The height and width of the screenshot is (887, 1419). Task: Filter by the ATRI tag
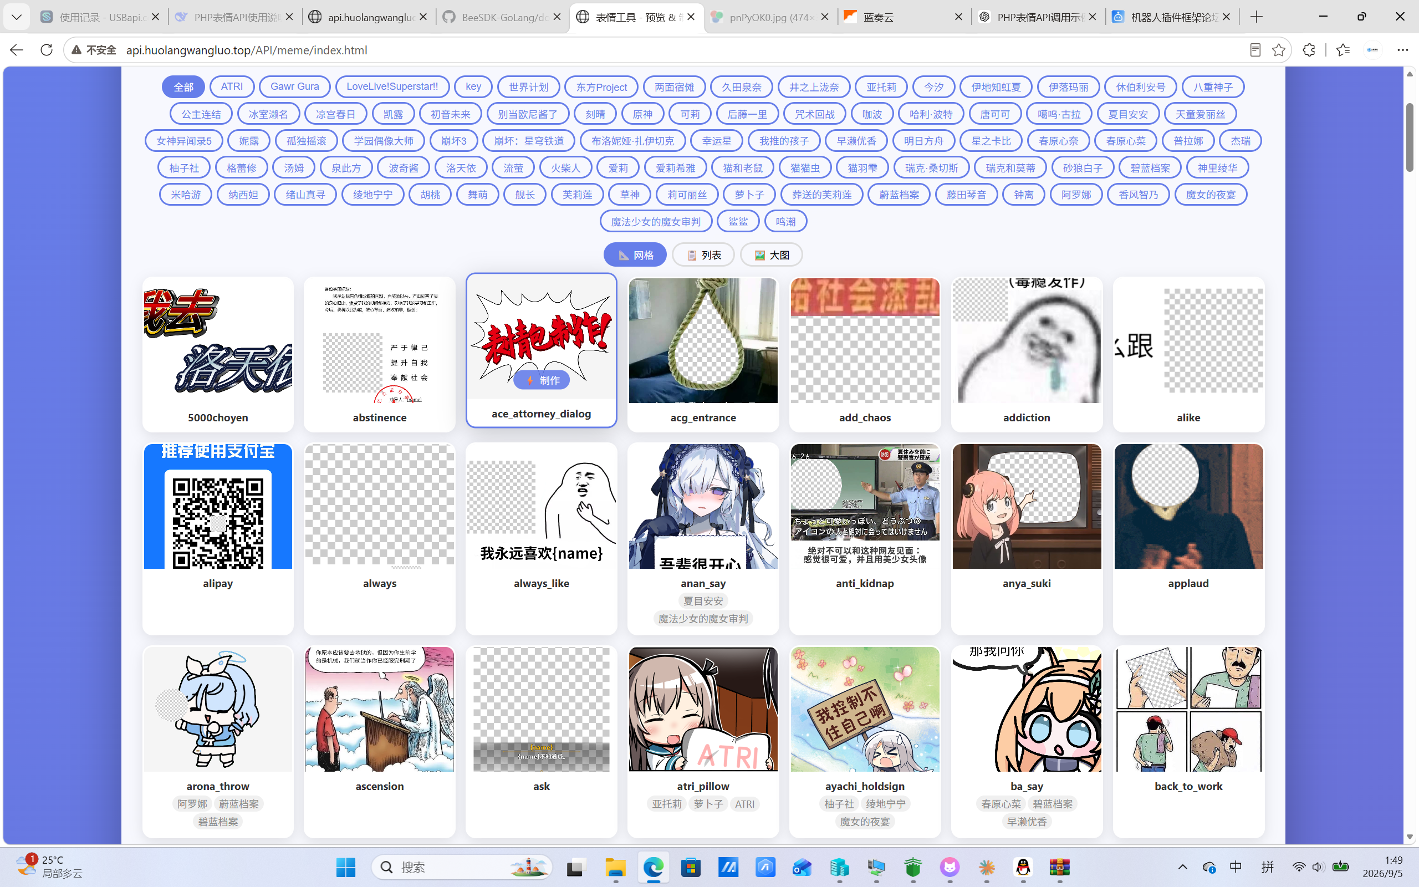pos(232,87)
